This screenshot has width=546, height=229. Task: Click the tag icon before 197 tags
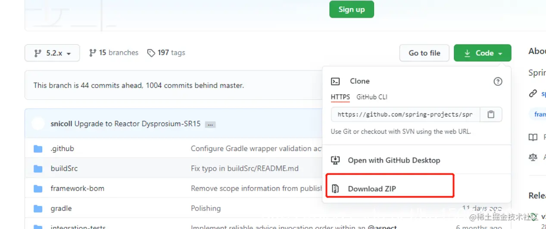[x=151, y=53]
